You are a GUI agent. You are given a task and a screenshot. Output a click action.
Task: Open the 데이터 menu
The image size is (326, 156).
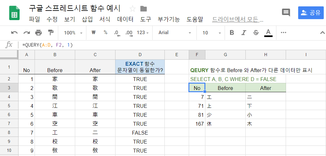coord(125,19)
